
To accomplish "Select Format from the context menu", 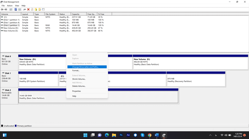I will tap(87, 71).
